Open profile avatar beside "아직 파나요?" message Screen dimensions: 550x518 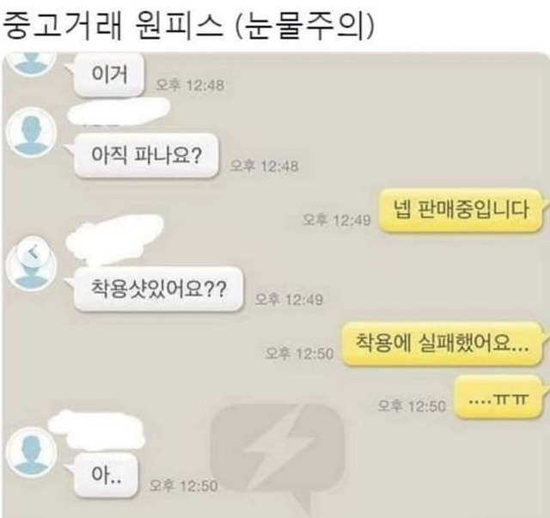tap(31, 133)
